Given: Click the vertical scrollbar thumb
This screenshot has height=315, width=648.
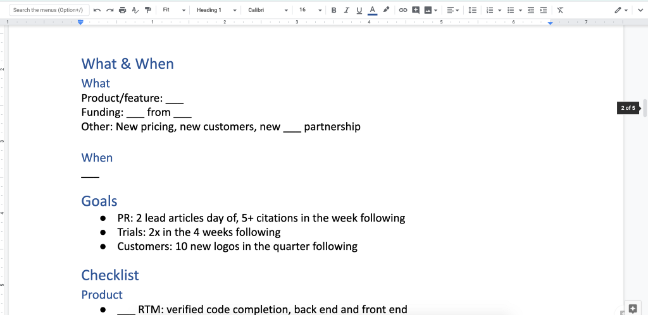Looking at the screenshot, I should coord(644,107).
